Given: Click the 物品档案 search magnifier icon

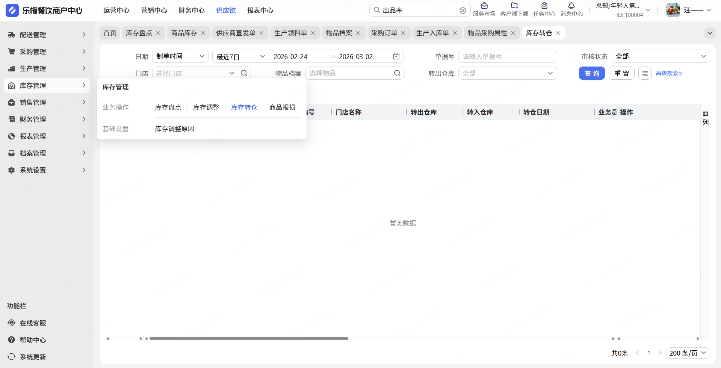Looking at the screenshot, I should point(397,73).
